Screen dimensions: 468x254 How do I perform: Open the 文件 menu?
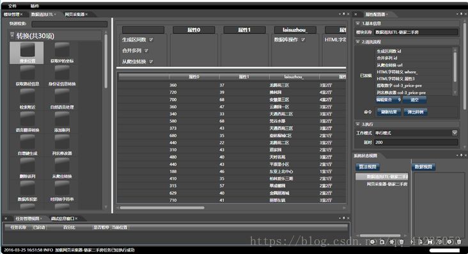(x=12, y=6)
